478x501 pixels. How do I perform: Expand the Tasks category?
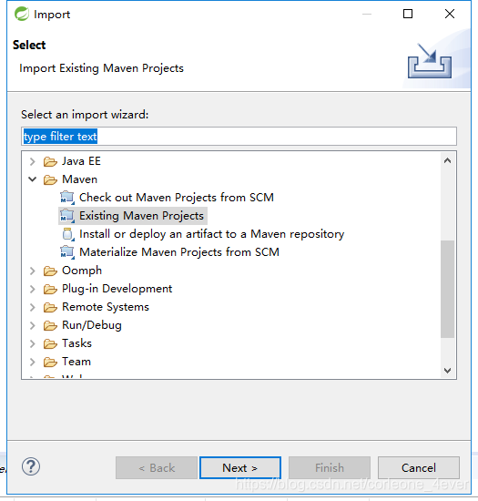tap(32, 343)
